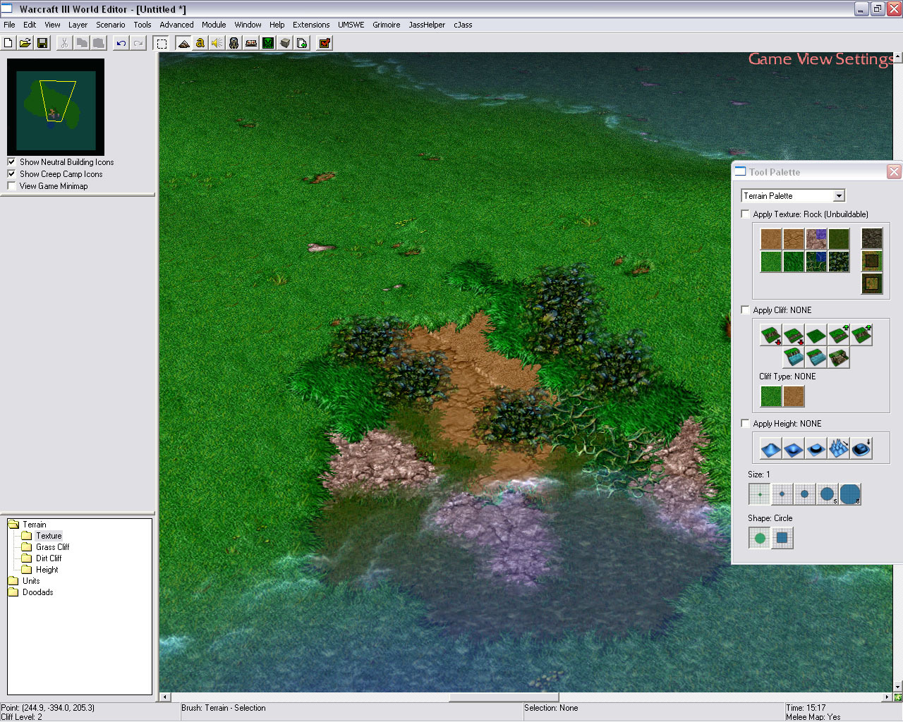Select the Height tree item
This screenshot has height=722, width=903.
[x=47, y=570]
